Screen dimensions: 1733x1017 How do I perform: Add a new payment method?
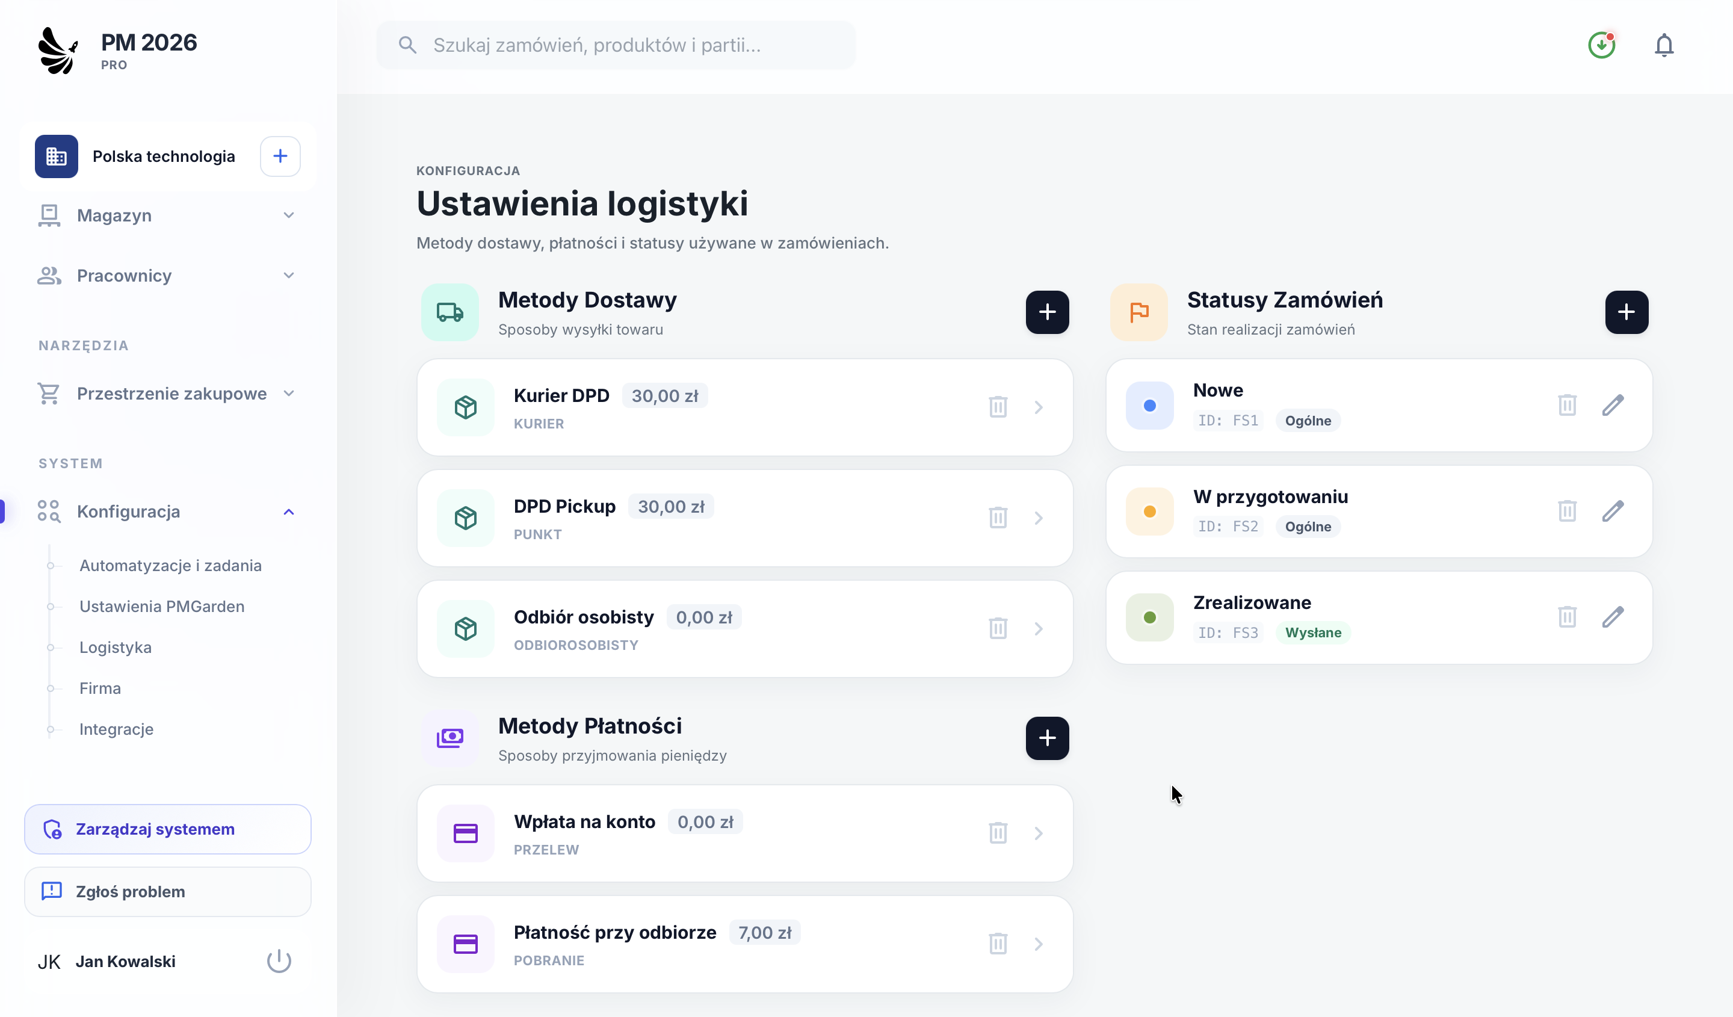click(x=1046, y=738)
